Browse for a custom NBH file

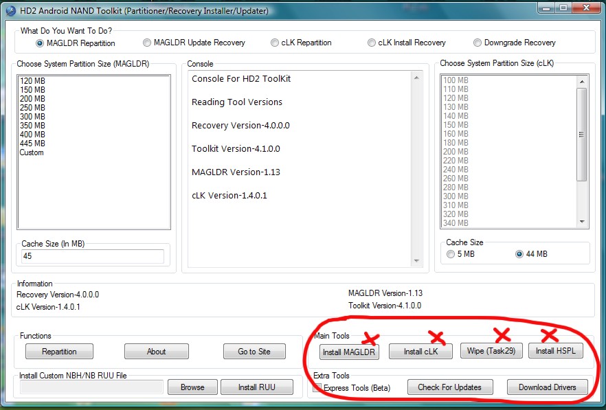[x=192, y=387]
